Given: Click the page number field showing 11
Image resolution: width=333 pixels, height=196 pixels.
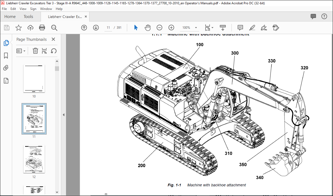Looking at the screenshot, I should click(x=108, y=28).
